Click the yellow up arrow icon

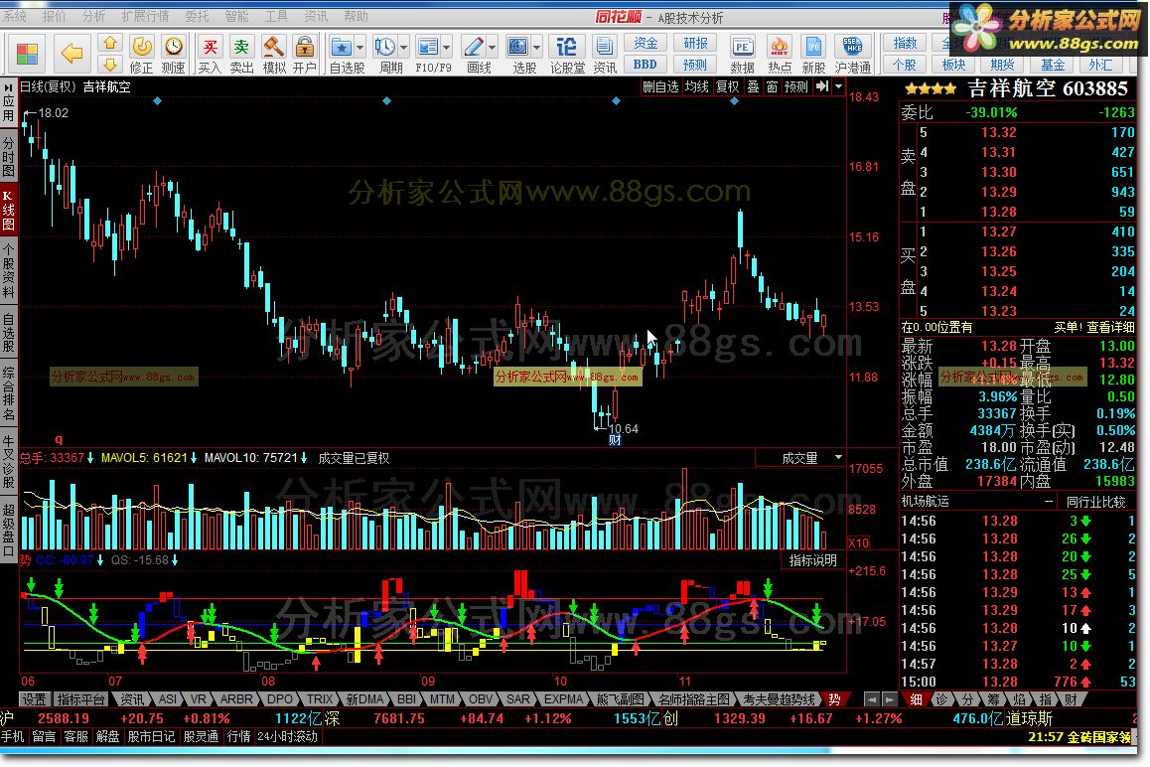[x=110, y=43]
